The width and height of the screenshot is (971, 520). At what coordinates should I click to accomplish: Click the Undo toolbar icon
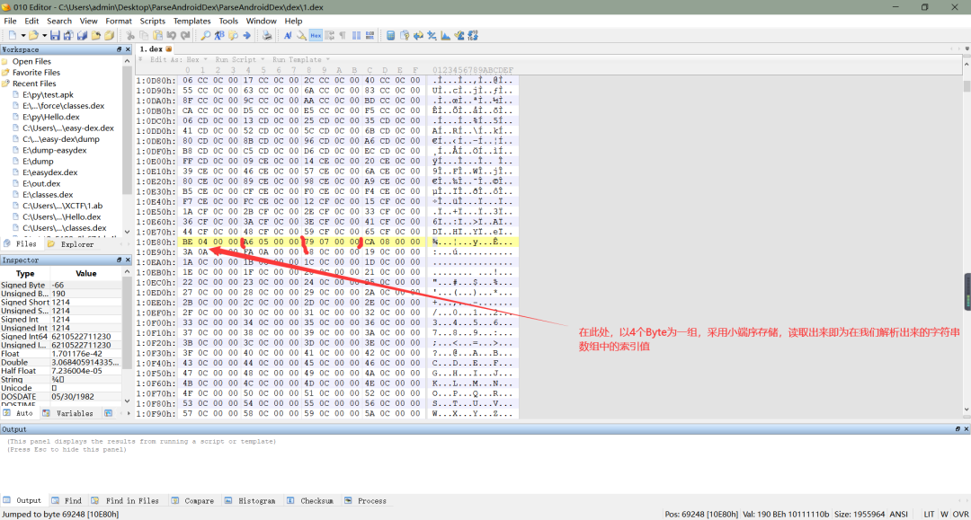169,36
